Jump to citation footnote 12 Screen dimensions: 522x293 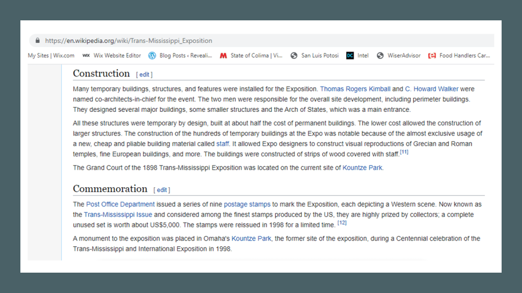342,223
